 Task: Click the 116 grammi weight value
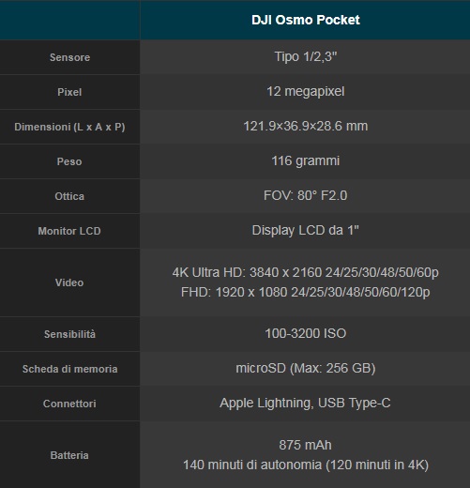pyautogui.click(x=306, y=161)
